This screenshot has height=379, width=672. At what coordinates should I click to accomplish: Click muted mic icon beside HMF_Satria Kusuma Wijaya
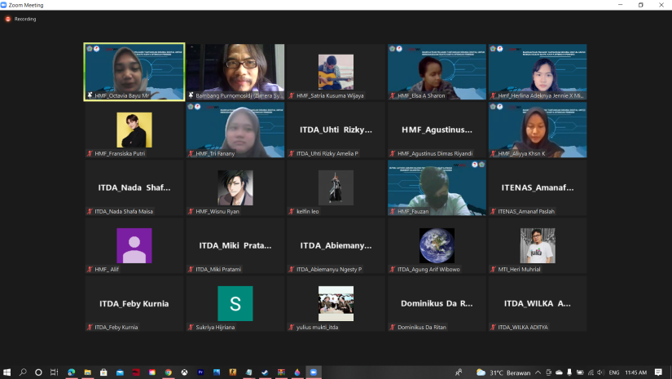(291, 95)
